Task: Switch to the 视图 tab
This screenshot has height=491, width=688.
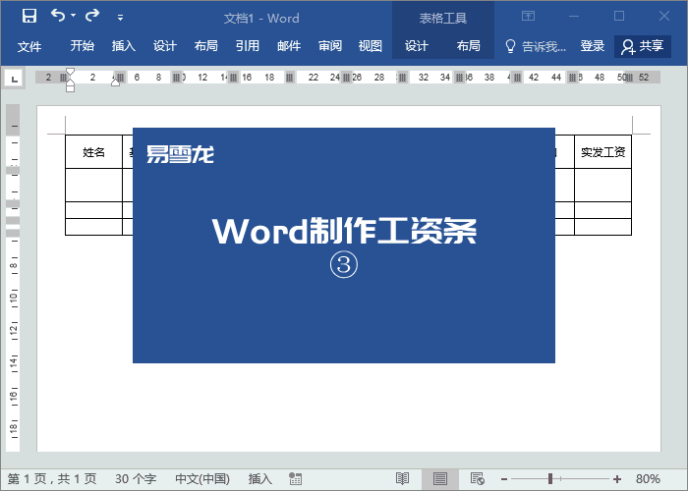Action: click(x=370, y=45)
